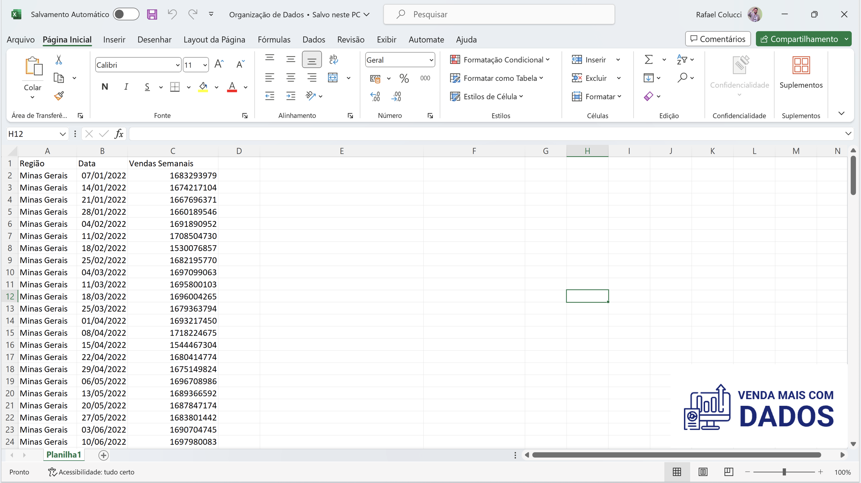
Task: Toggle bottom vertical alignment button
Action: coord(312,60)
